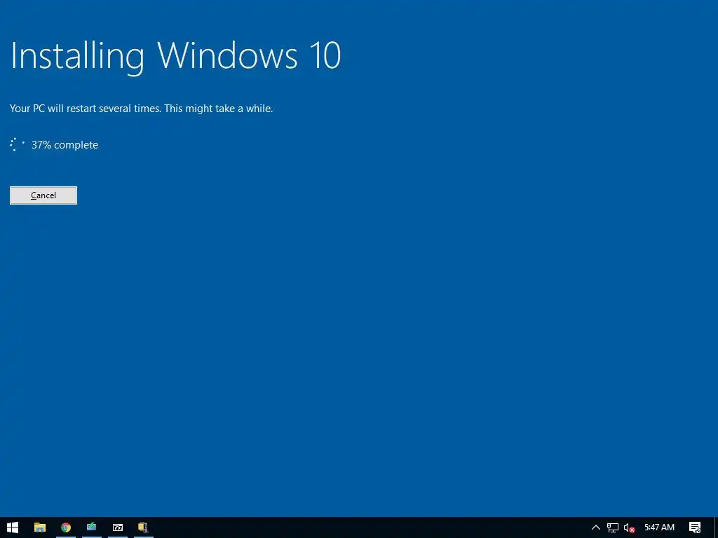Screen dimensions: 718x538
Task: Show hidden system tray icons
Action: pyautogui.click(x=596, y=527)
